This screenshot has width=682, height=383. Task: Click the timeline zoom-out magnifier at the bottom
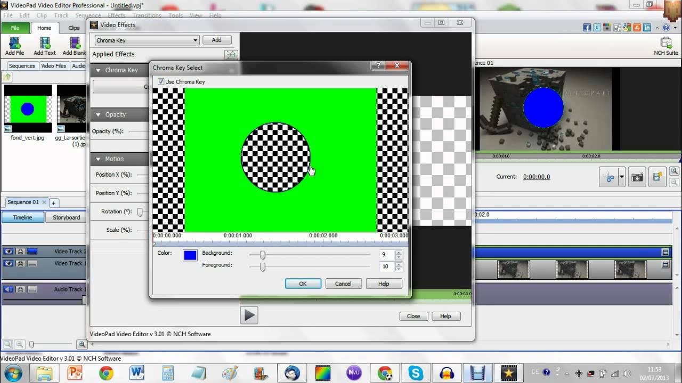[20, 344]
